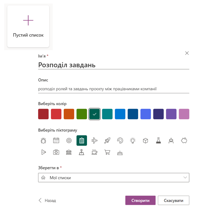Screen dimensions: 197x209
Task: Choose the piggy bank pictogram
Action: click(184, 140)
